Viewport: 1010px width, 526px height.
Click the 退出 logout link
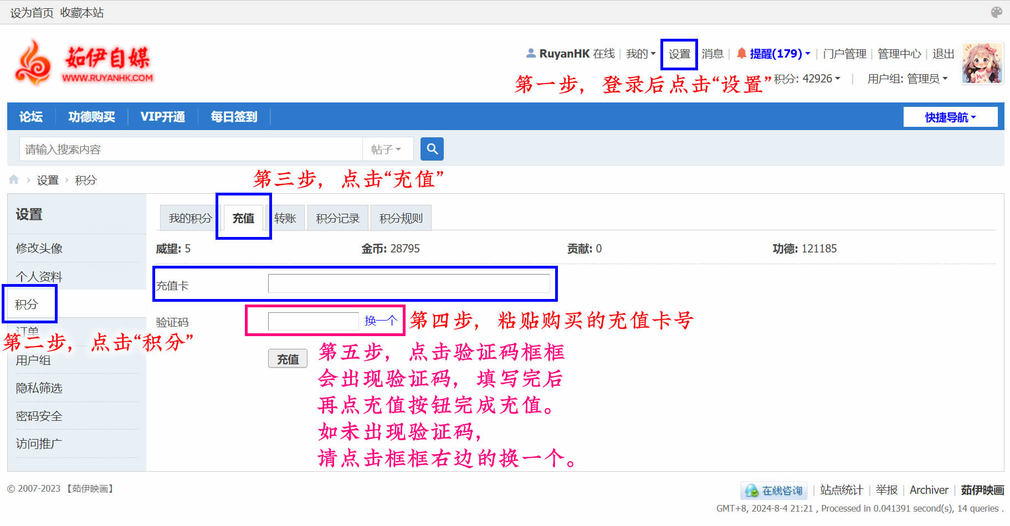tap(943, 54)
